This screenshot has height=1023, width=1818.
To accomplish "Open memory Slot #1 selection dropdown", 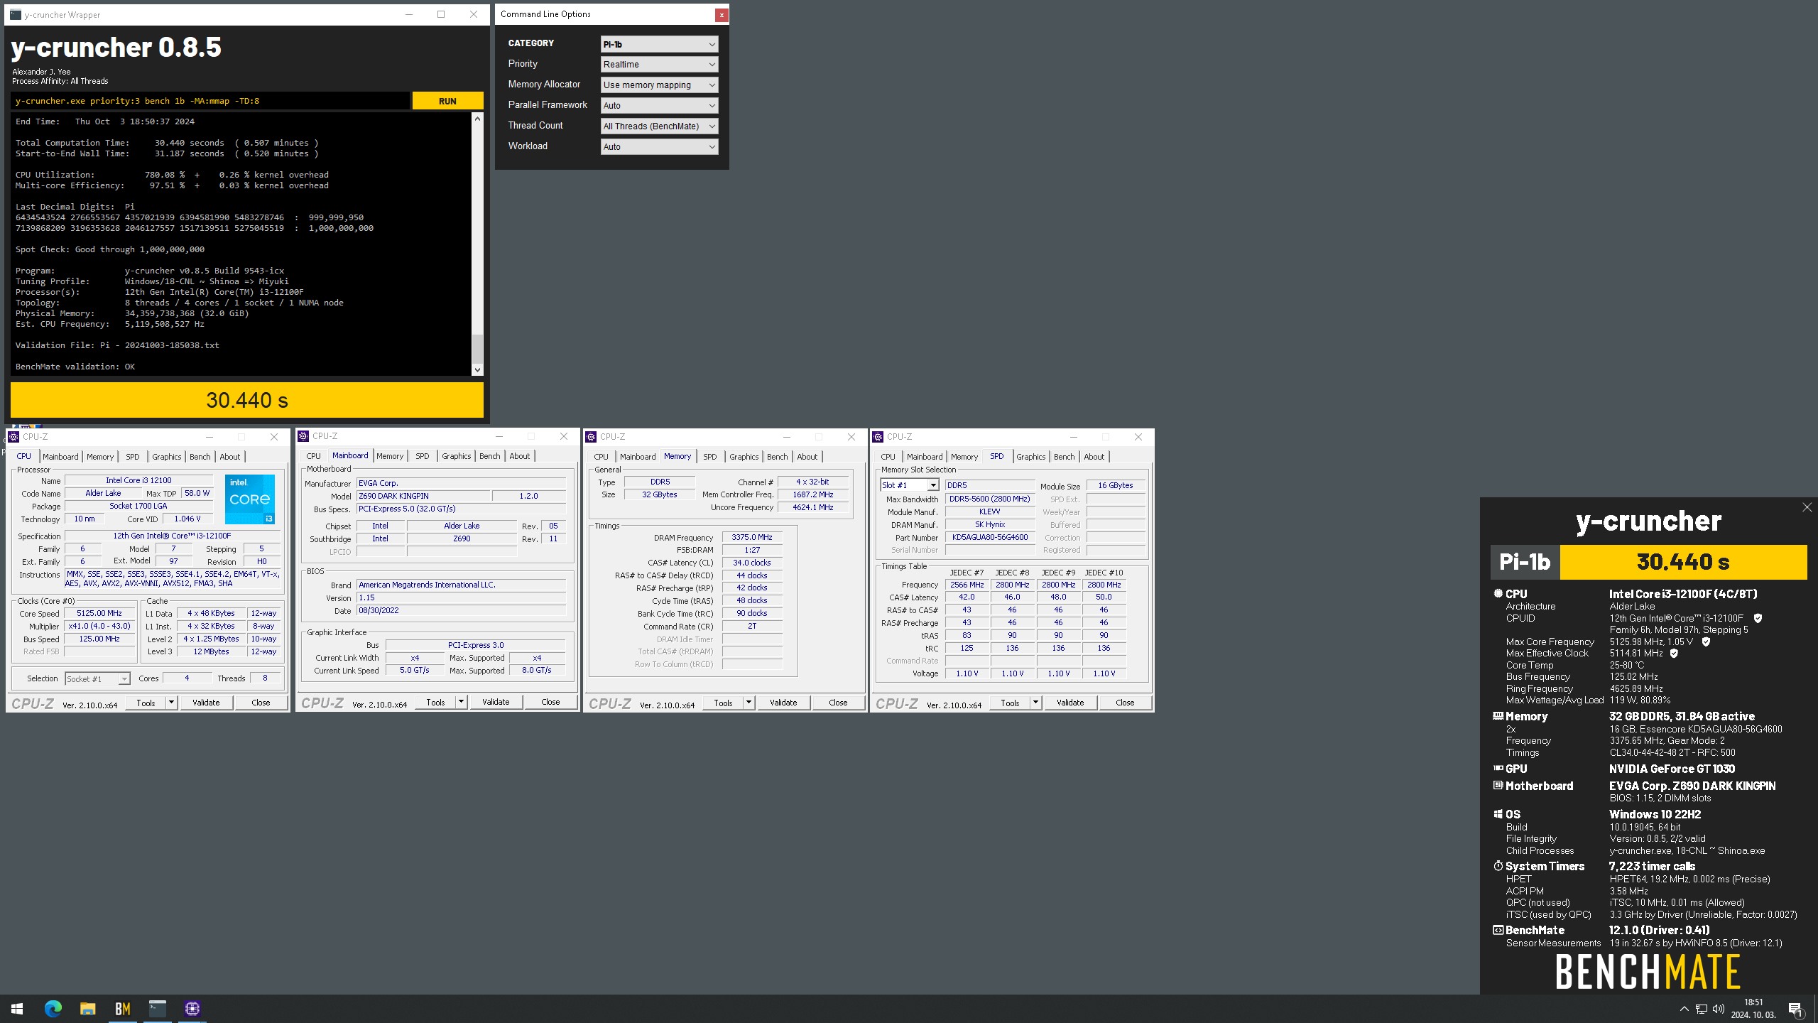I will point(910,485).
